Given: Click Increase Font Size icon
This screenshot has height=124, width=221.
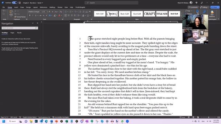Looking at the screenshot, I should [x=49, y=12].
